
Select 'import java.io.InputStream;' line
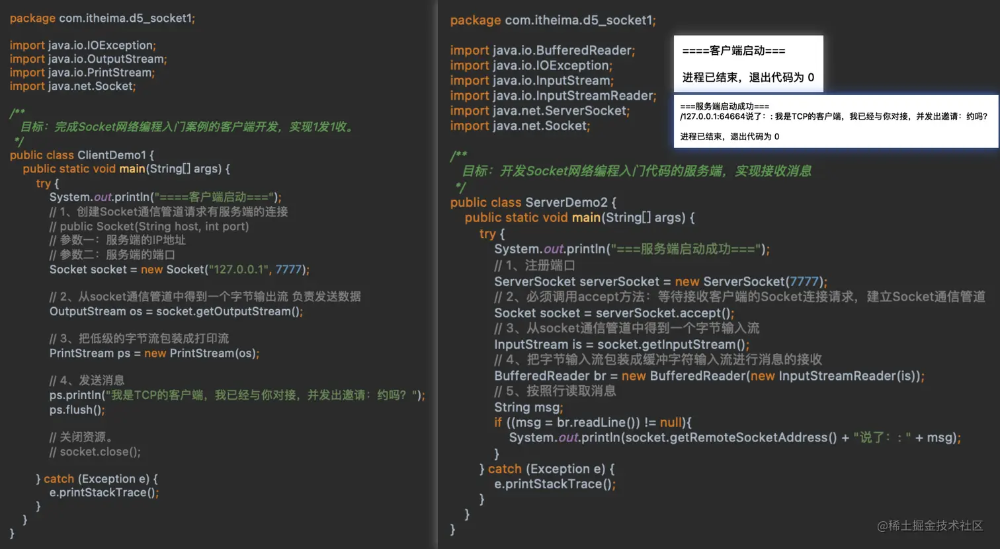[532, 81]
